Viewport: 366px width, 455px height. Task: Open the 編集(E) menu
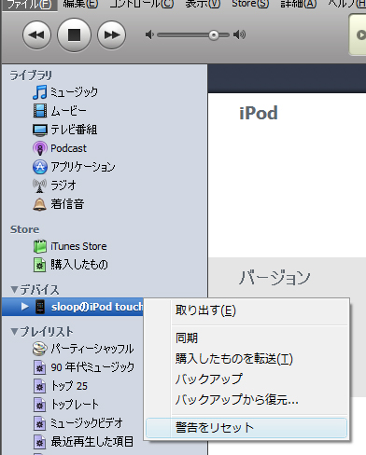tap(80, 4)
